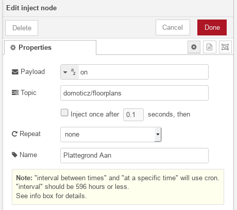
Task: Click the a-z string type icon
Action: 73,72
